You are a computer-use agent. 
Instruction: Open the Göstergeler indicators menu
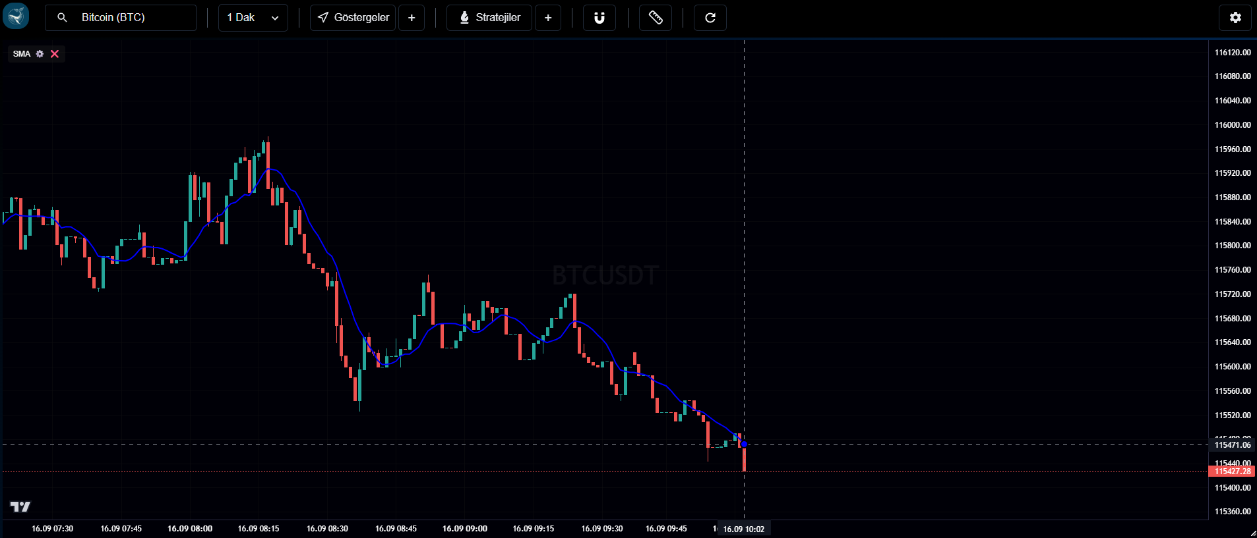pos(353,18)
